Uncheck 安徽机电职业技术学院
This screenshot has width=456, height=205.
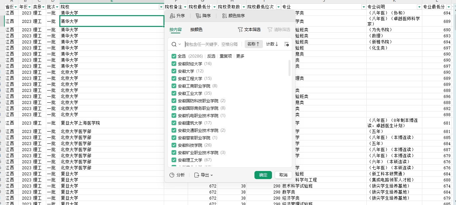174,115
